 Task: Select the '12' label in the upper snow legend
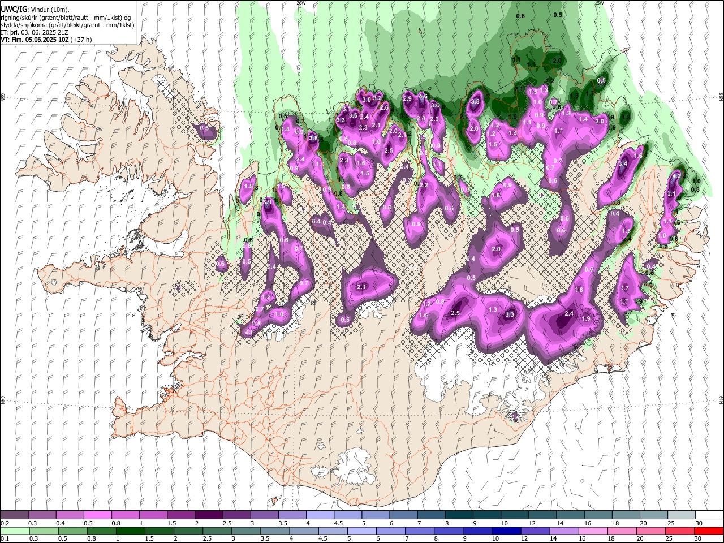(x=532, y=523)
